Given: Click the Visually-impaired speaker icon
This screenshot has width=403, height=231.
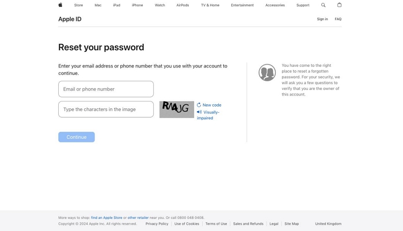Looking at the screenshot, I should tap(199, 112).
